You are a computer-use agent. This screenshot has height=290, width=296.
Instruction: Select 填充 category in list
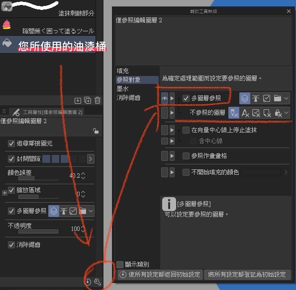[123, 71]
